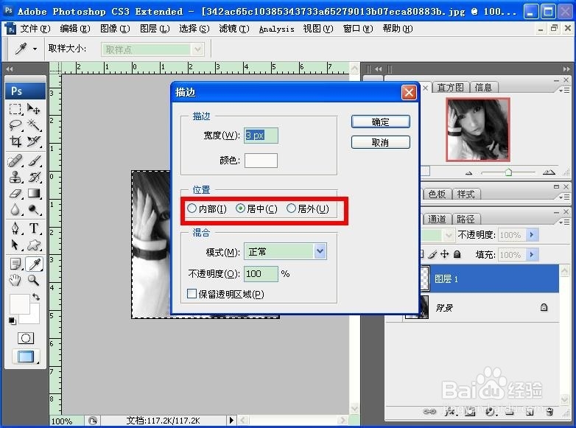Select the Clone Stamp tool
This screenshot has width=576, height=428.
[x=15, y=177]
